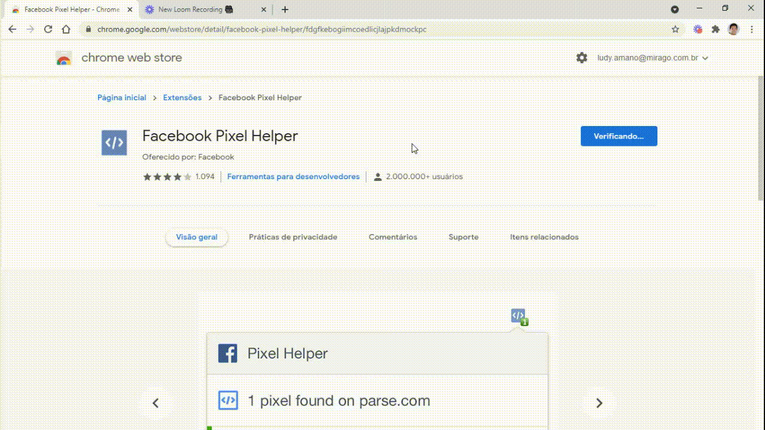
Task: Open the Comentários tab
Action: (393, 237)
